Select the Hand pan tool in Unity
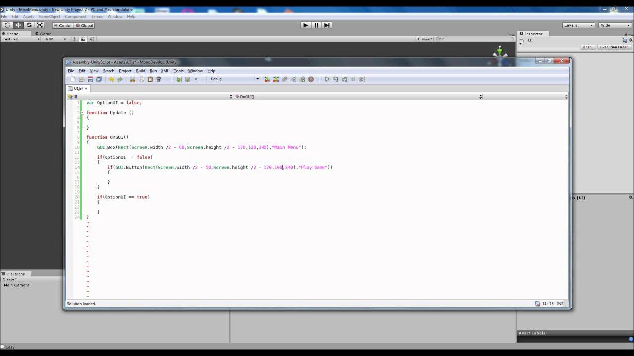Image resolution: width=634 pixels, height=356 pixels. pyautogui.click(x=7, y=25)
